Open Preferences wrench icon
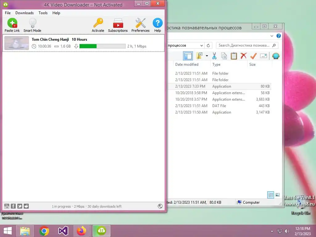 [140, 25]
